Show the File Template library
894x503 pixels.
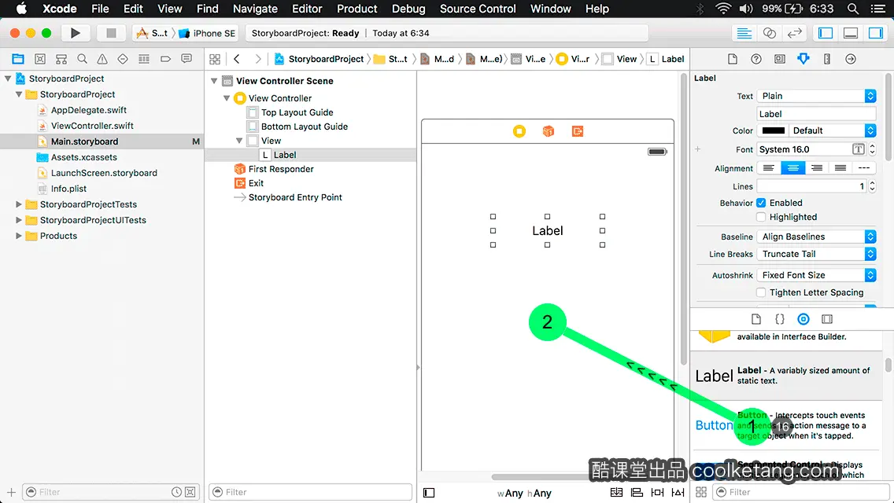pyautogui.click(x=756, y=319)
